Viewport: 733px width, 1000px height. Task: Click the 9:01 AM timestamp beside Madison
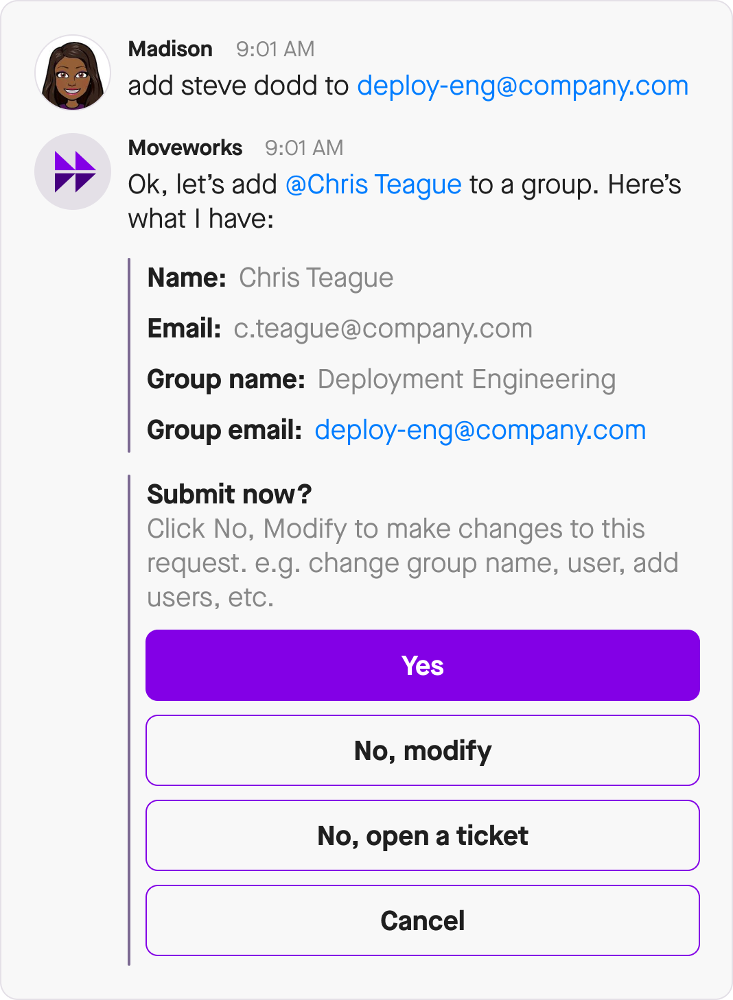pos(275,49)
